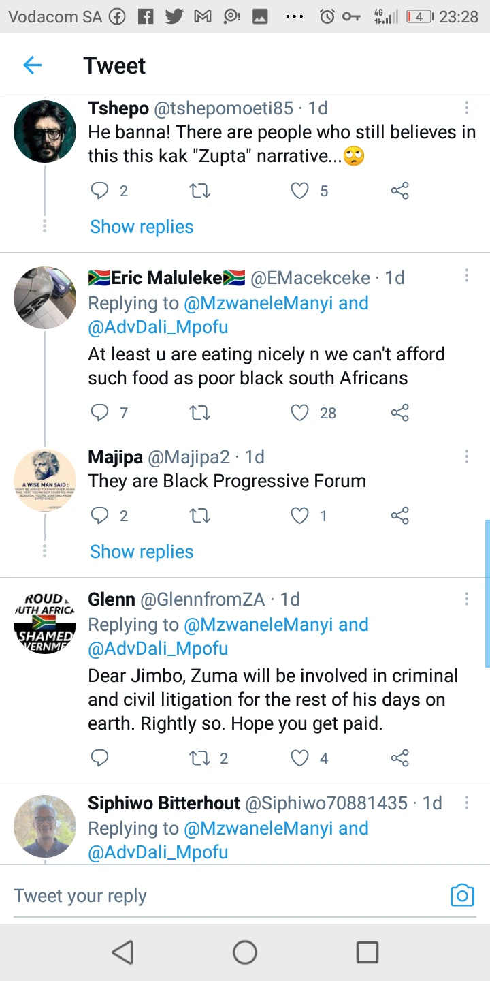
Task: Reply to Glenn's tweet comment icon
Action: point(100,758)
